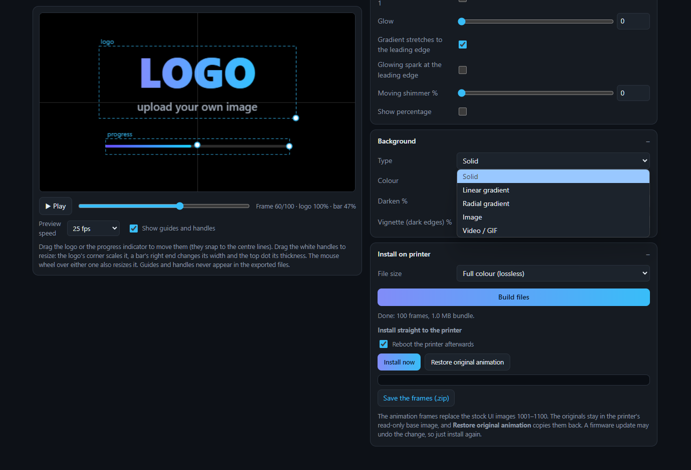This screenshot has width=691, height=470.
Task: Toggle Show guides and handles checkbox
Action: [x=134, y=228]
